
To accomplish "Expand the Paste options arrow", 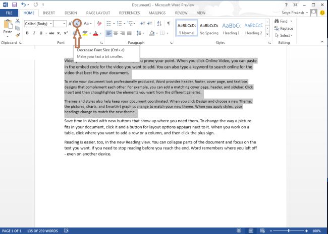I will 8,37.
